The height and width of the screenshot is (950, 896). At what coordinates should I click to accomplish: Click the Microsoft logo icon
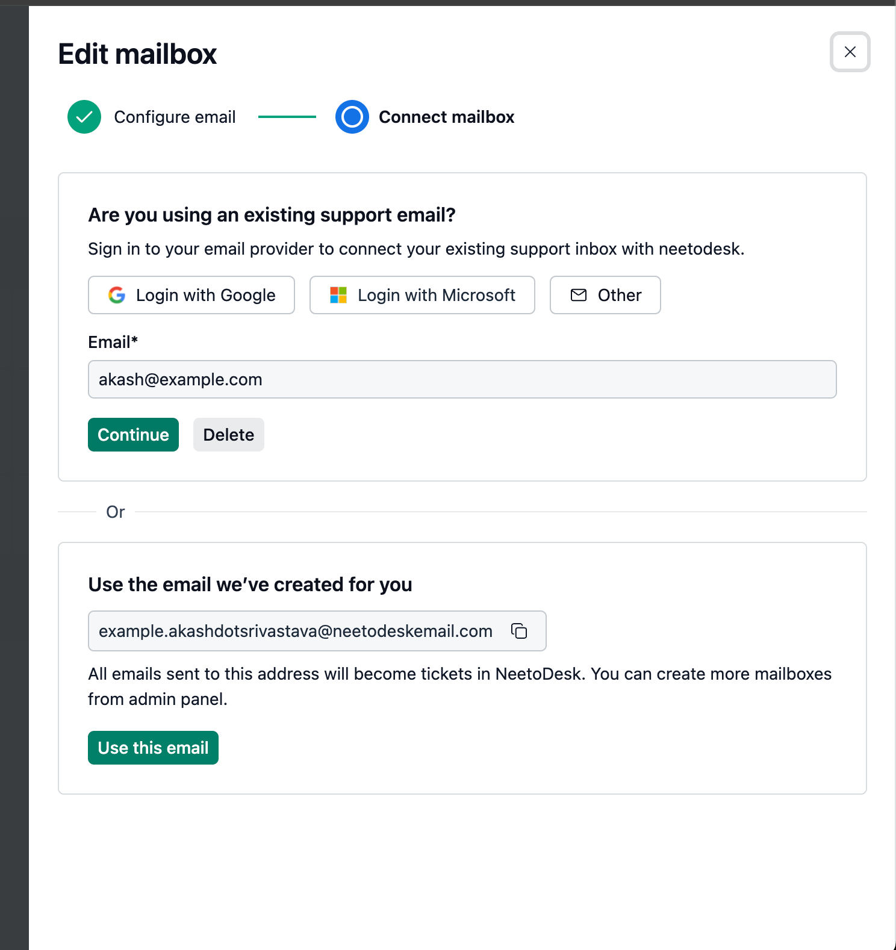(338, 295)
